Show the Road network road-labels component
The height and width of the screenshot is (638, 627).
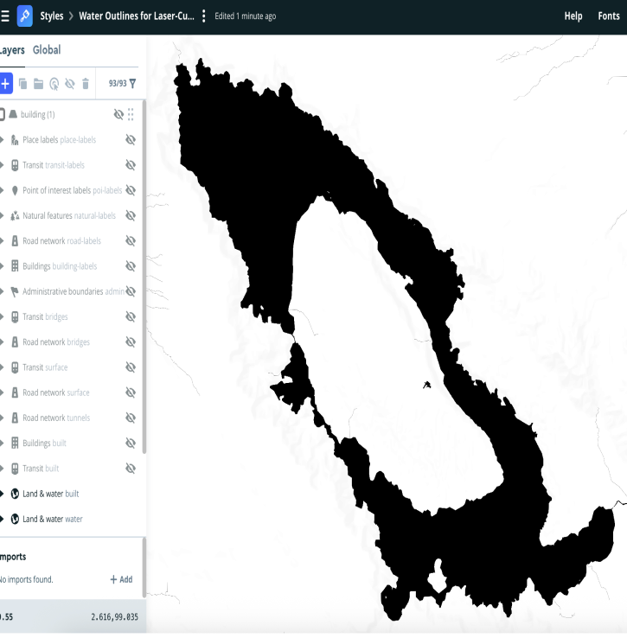point(131,241)
